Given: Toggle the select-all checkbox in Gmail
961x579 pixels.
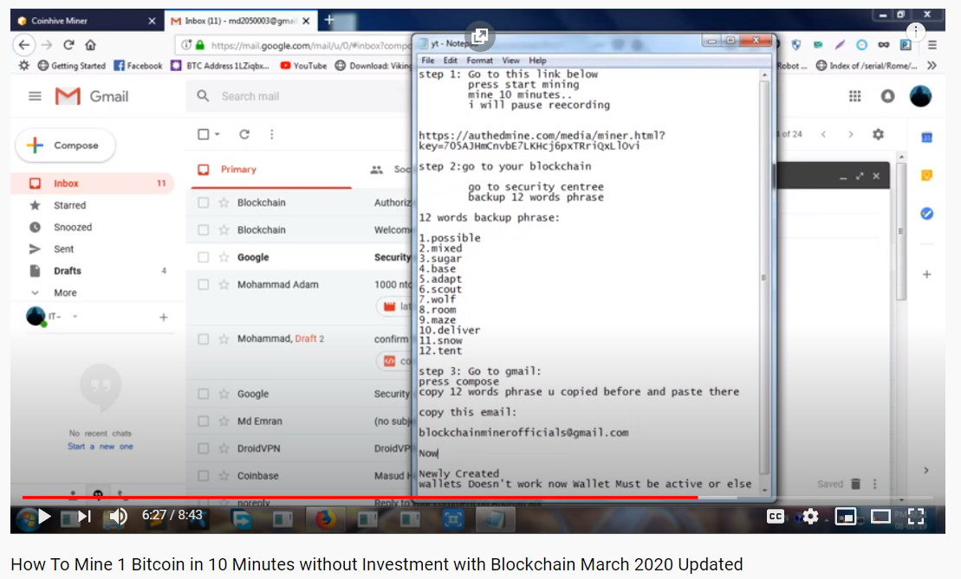Looking at the screenshot, I should click(204, 134).
